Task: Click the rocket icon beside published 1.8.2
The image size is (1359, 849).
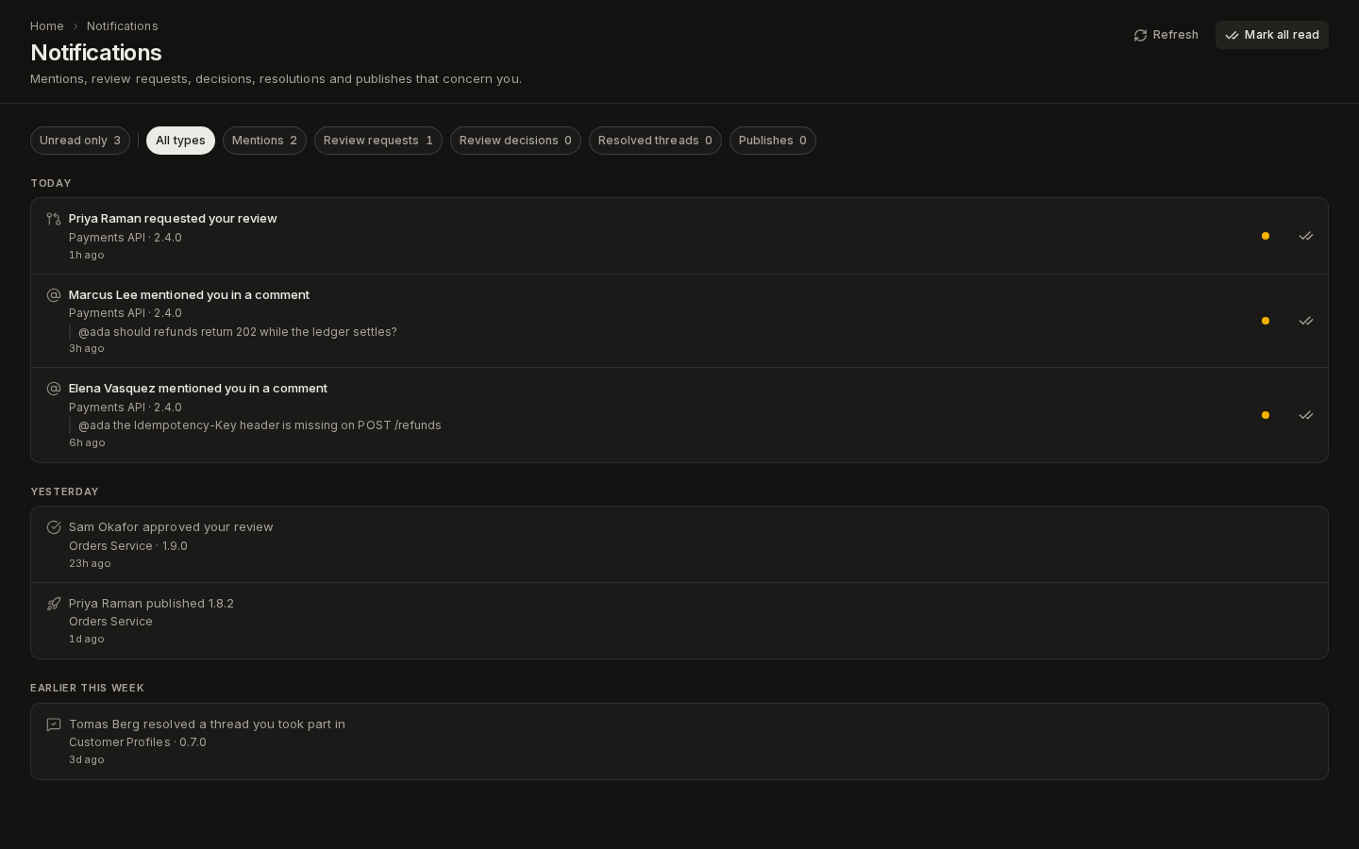Action: click(x=54, y=604)
